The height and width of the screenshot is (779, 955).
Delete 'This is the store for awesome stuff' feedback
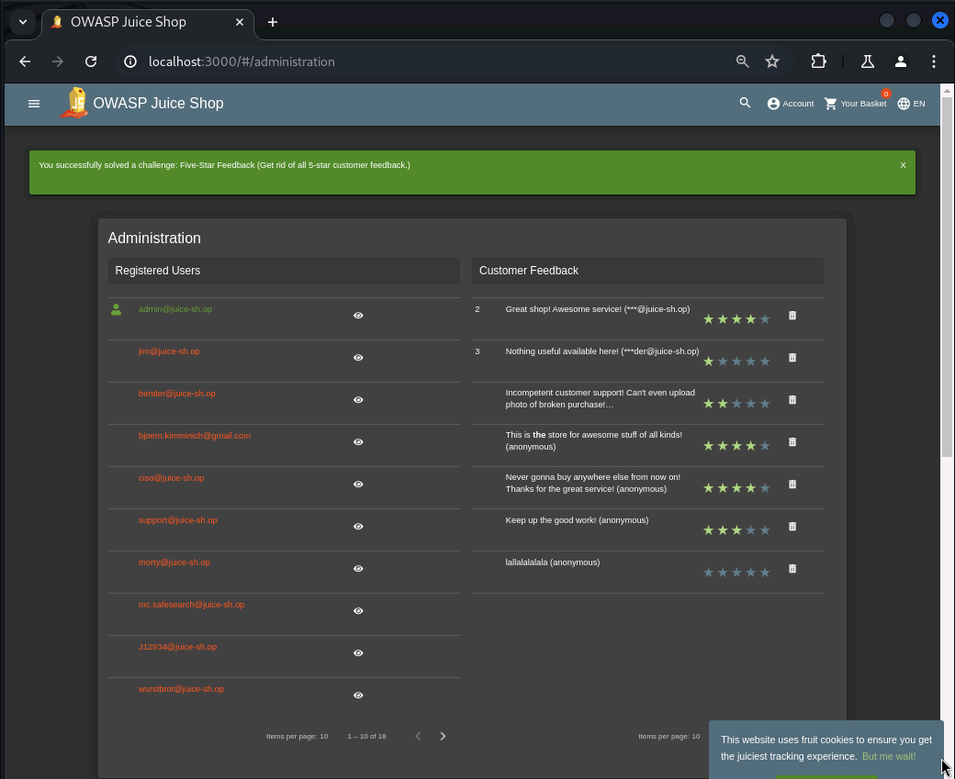(792, 442)
